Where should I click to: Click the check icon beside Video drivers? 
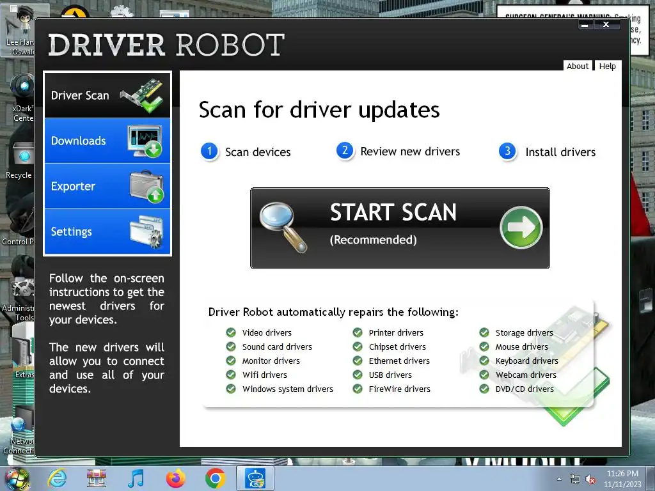tap(231, 332)
